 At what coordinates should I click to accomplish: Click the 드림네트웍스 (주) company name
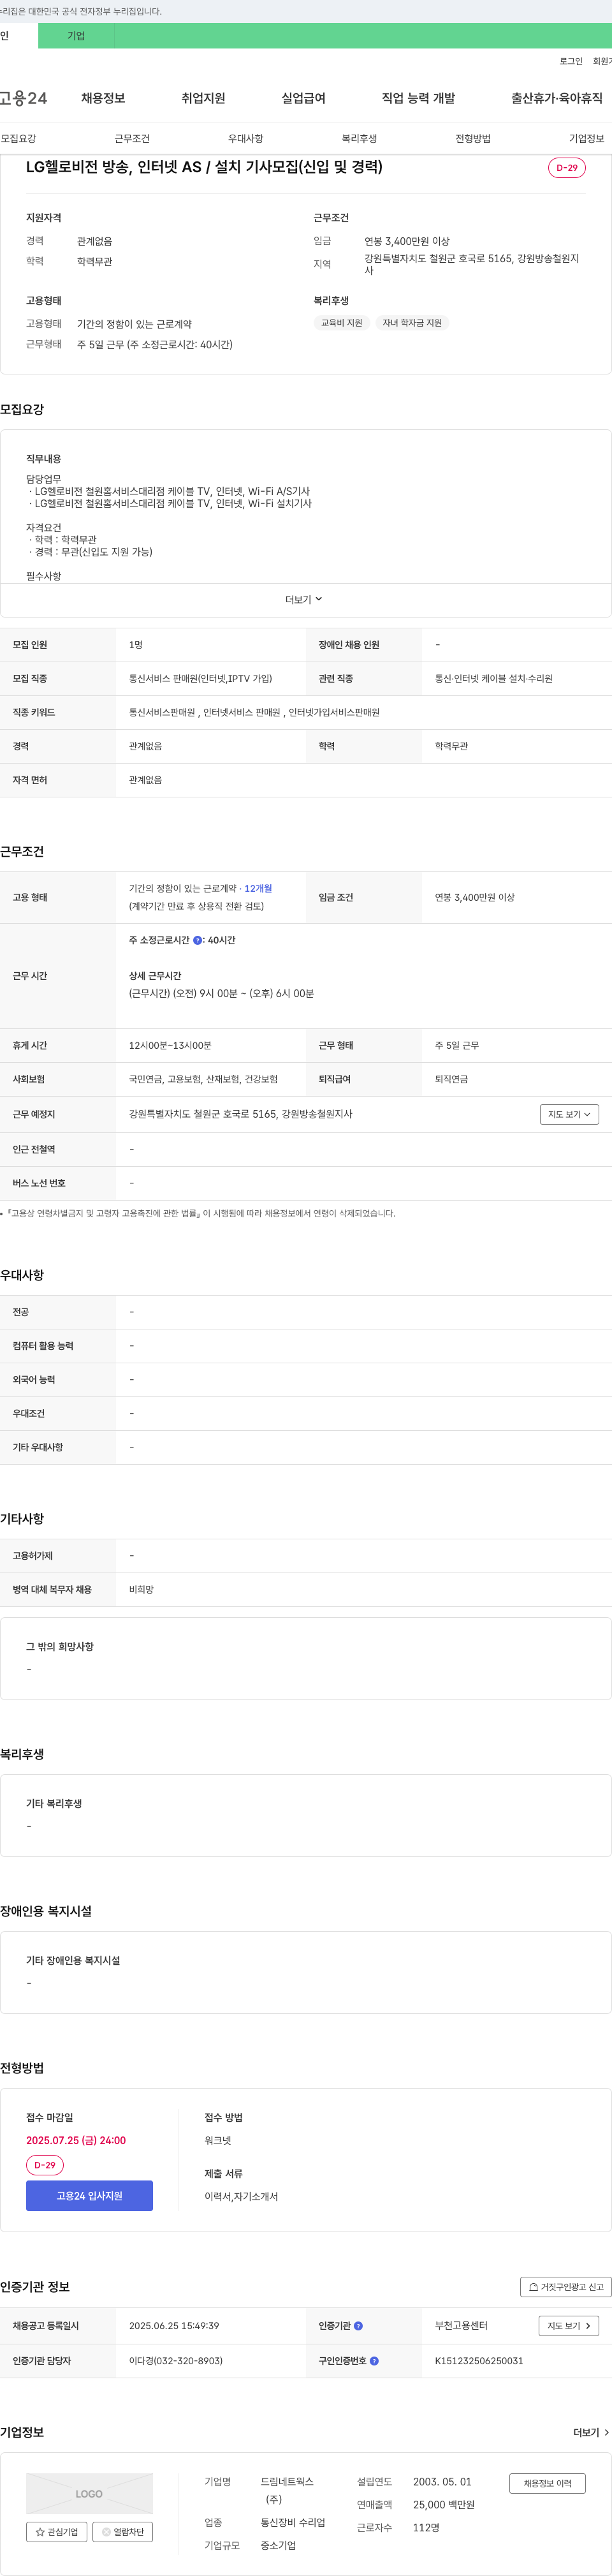coord(287,2490)
